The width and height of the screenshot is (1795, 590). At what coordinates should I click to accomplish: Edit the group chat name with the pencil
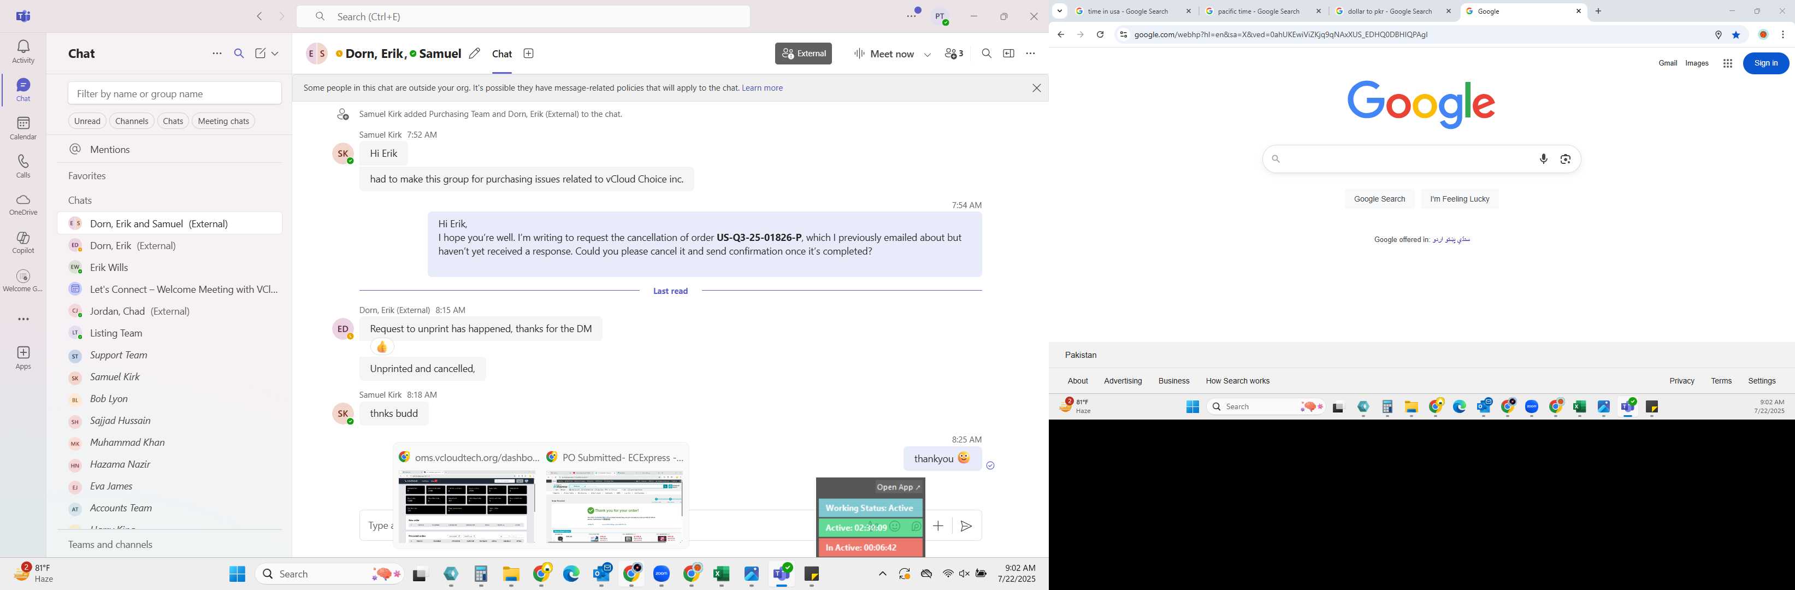(475, 54)
